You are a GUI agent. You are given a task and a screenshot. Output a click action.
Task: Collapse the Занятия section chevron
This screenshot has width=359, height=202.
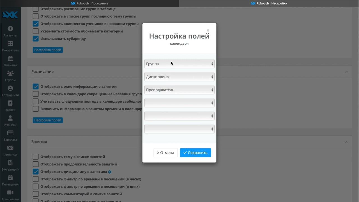(346, 142)
